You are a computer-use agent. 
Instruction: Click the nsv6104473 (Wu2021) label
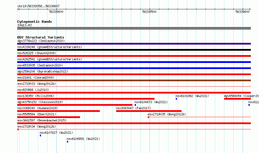click(x=151, y=102)
